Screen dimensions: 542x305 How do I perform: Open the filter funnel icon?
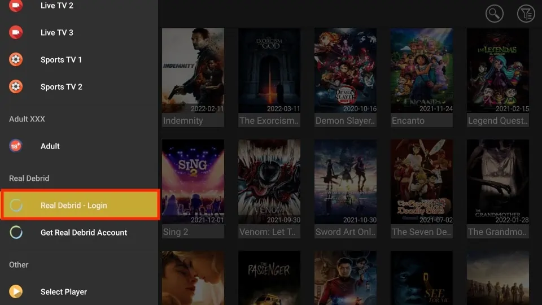[x=526, y=14]
